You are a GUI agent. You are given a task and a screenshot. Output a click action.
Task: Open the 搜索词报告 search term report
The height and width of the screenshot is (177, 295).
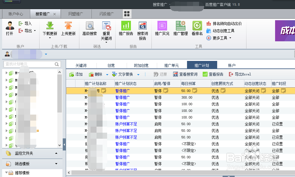click(143, 29)
